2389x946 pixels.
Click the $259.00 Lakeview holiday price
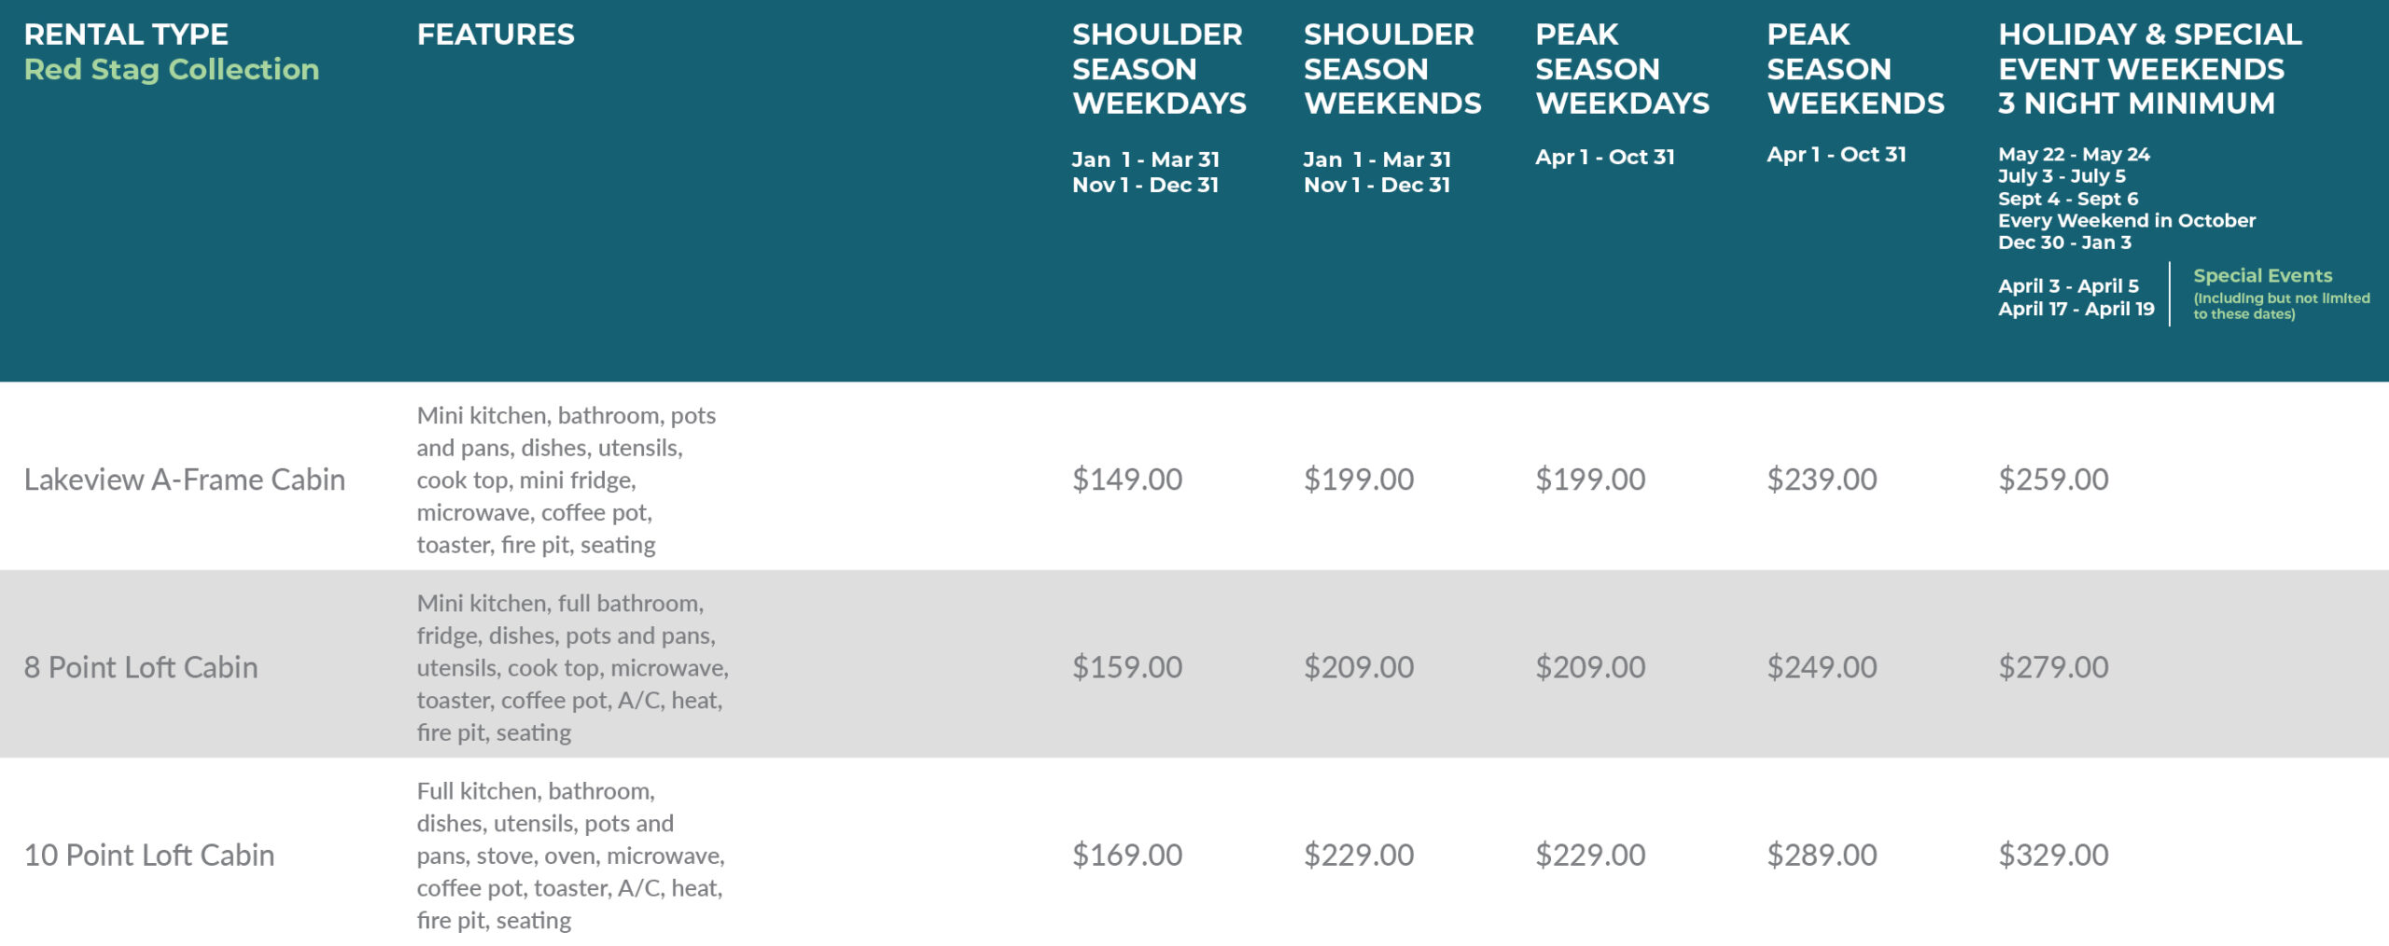click(2053, 480)
